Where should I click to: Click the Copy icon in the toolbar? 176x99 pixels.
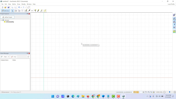tap(12, 7)
